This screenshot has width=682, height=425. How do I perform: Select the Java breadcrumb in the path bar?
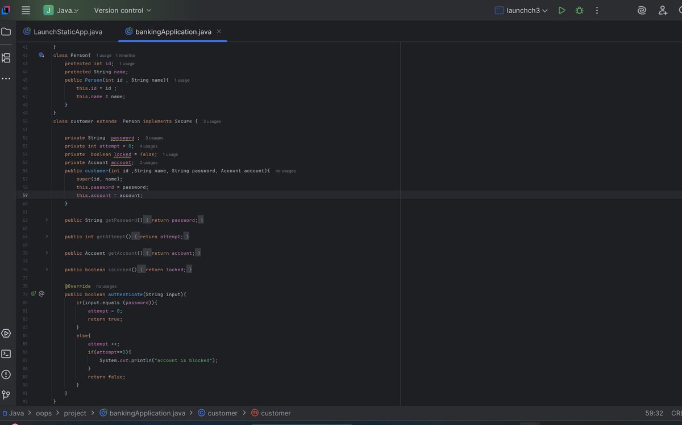point(13,413)
